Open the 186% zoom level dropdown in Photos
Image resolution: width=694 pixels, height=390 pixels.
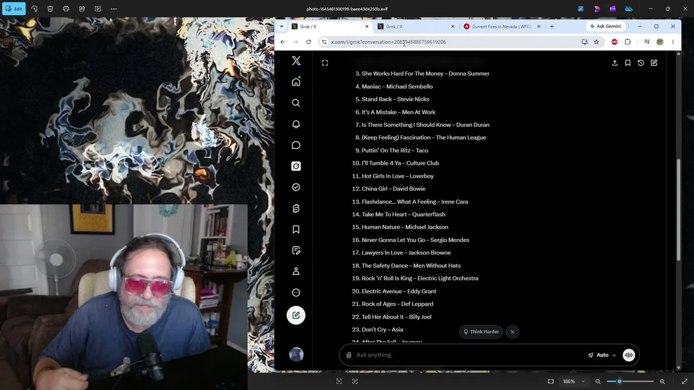coord(573,381)
